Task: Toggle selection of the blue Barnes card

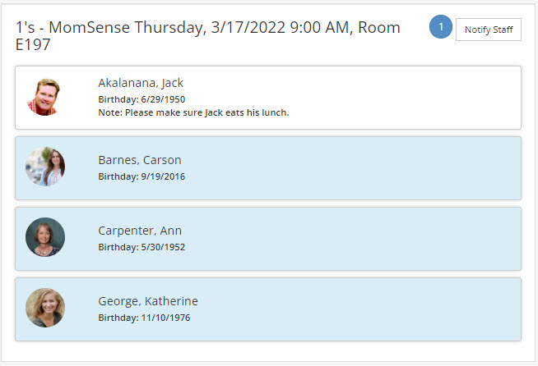Action: pyautogui.click(x=268, y=168)
